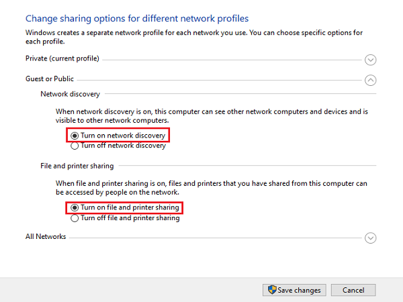
Task: Click the Network discovery section heading
Action: pyautogui.click(x=70, y=95)
